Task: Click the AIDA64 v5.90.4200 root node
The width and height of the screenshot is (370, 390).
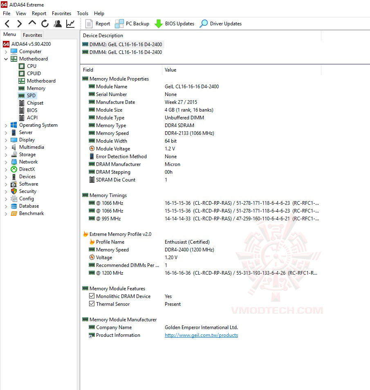Action: pos(27,44)
